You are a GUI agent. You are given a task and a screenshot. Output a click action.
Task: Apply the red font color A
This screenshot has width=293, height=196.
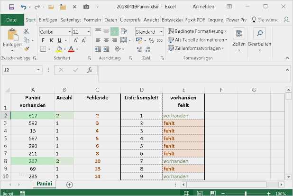pyautogui.click(x=71, y=49)
